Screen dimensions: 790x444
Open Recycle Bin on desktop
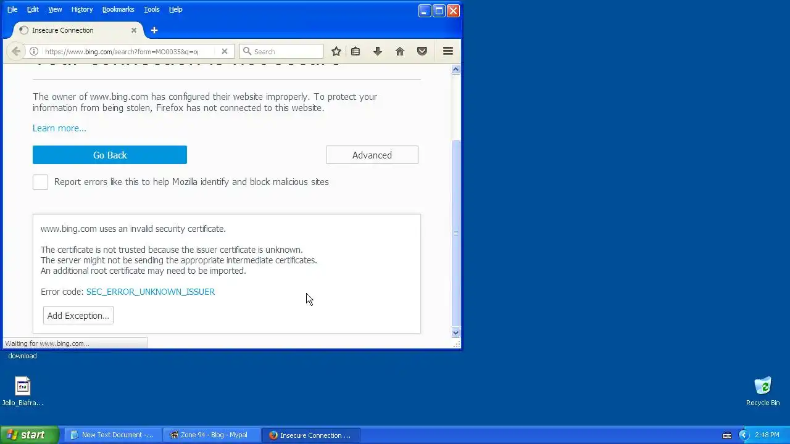tap(763, 392)
